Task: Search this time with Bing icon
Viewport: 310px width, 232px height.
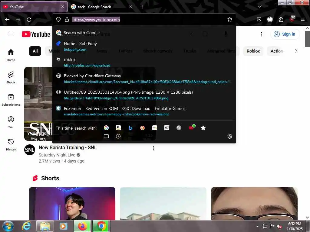Action: 130,128
